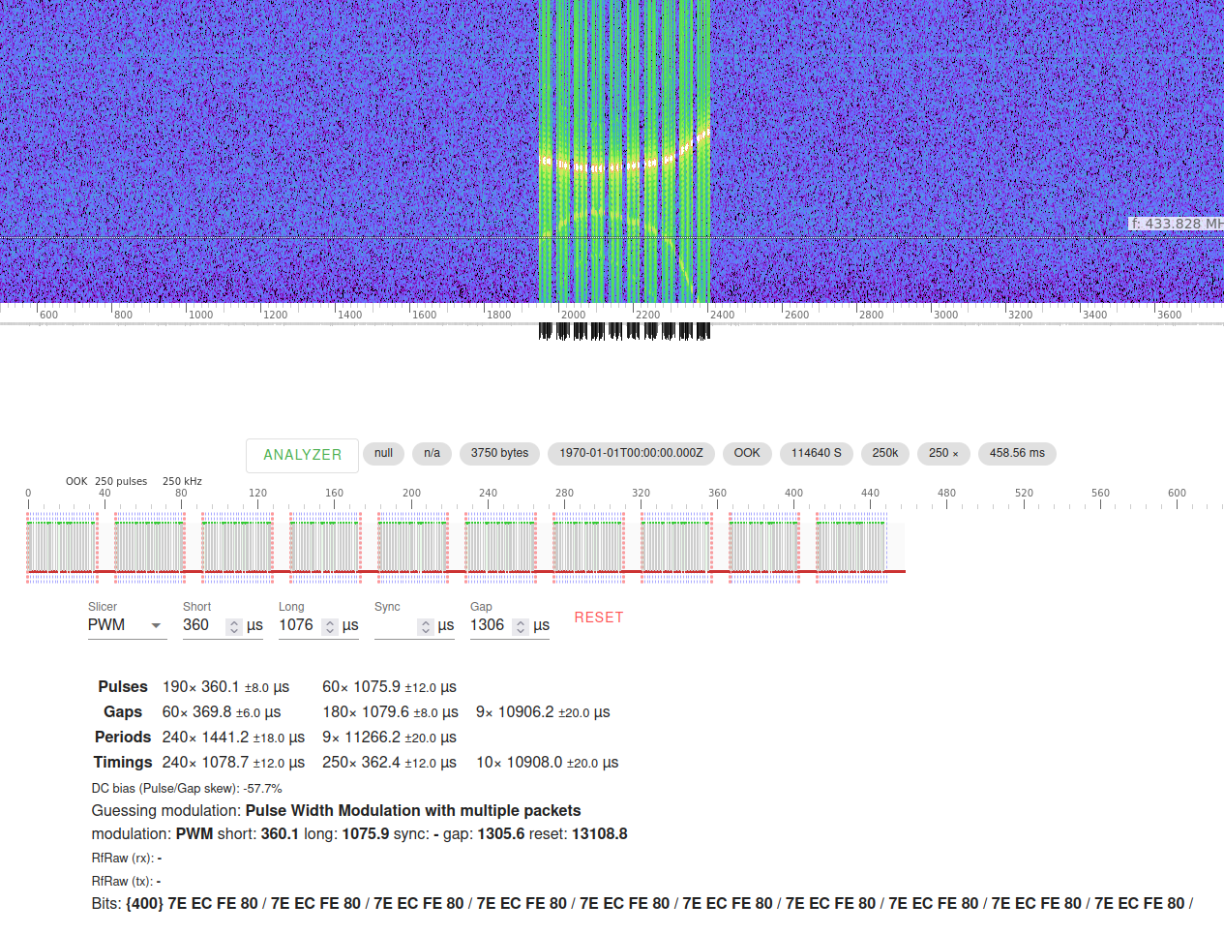
Task: Select the ANALYZER mode button
Action: (x=302, y=455)
